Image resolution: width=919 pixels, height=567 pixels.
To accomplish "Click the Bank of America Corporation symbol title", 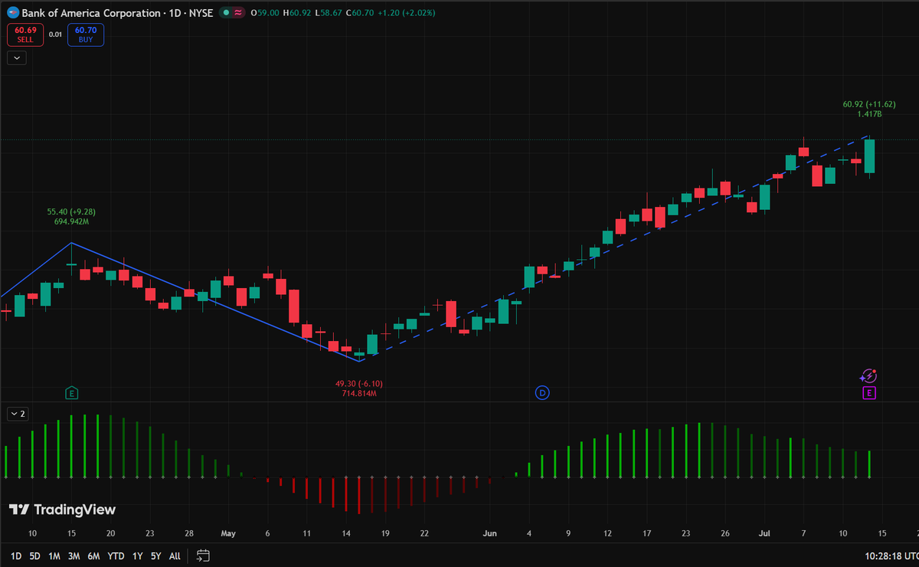I will point(92,13).
